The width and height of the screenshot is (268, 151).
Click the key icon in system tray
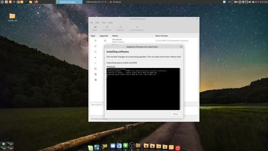[236, 2]
